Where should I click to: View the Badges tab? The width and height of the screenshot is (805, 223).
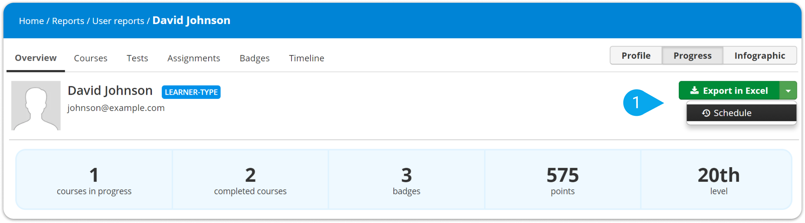point(255,58)
